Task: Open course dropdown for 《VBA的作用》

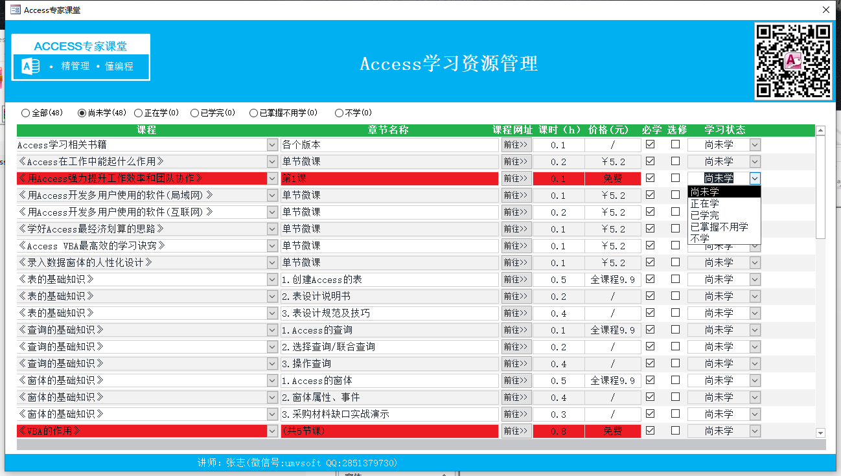Action: tap(272, 431)
